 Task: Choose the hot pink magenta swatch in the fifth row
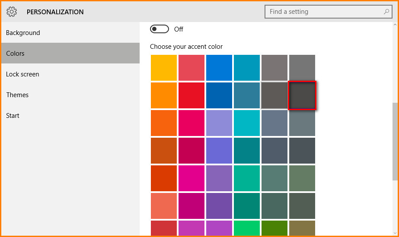[x=192, y=178]
